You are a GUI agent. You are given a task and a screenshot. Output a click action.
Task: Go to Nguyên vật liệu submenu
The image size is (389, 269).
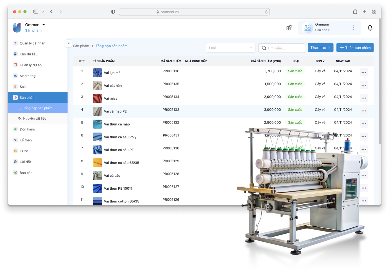(35, 118)
